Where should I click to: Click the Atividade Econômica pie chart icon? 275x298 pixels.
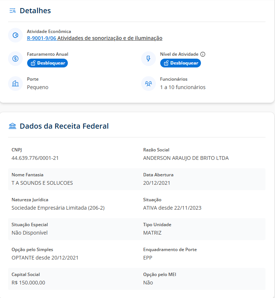tap(15, 35)
